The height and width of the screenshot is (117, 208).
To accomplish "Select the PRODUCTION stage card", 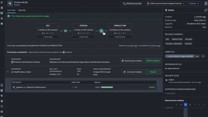I will (120, 31).
